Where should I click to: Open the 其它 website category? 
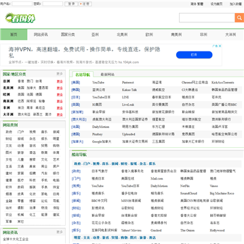pyautogui.click(x=20, y=222)
